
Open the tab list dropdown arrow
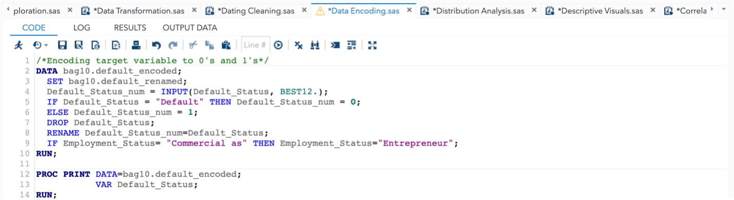click(724, 10)
